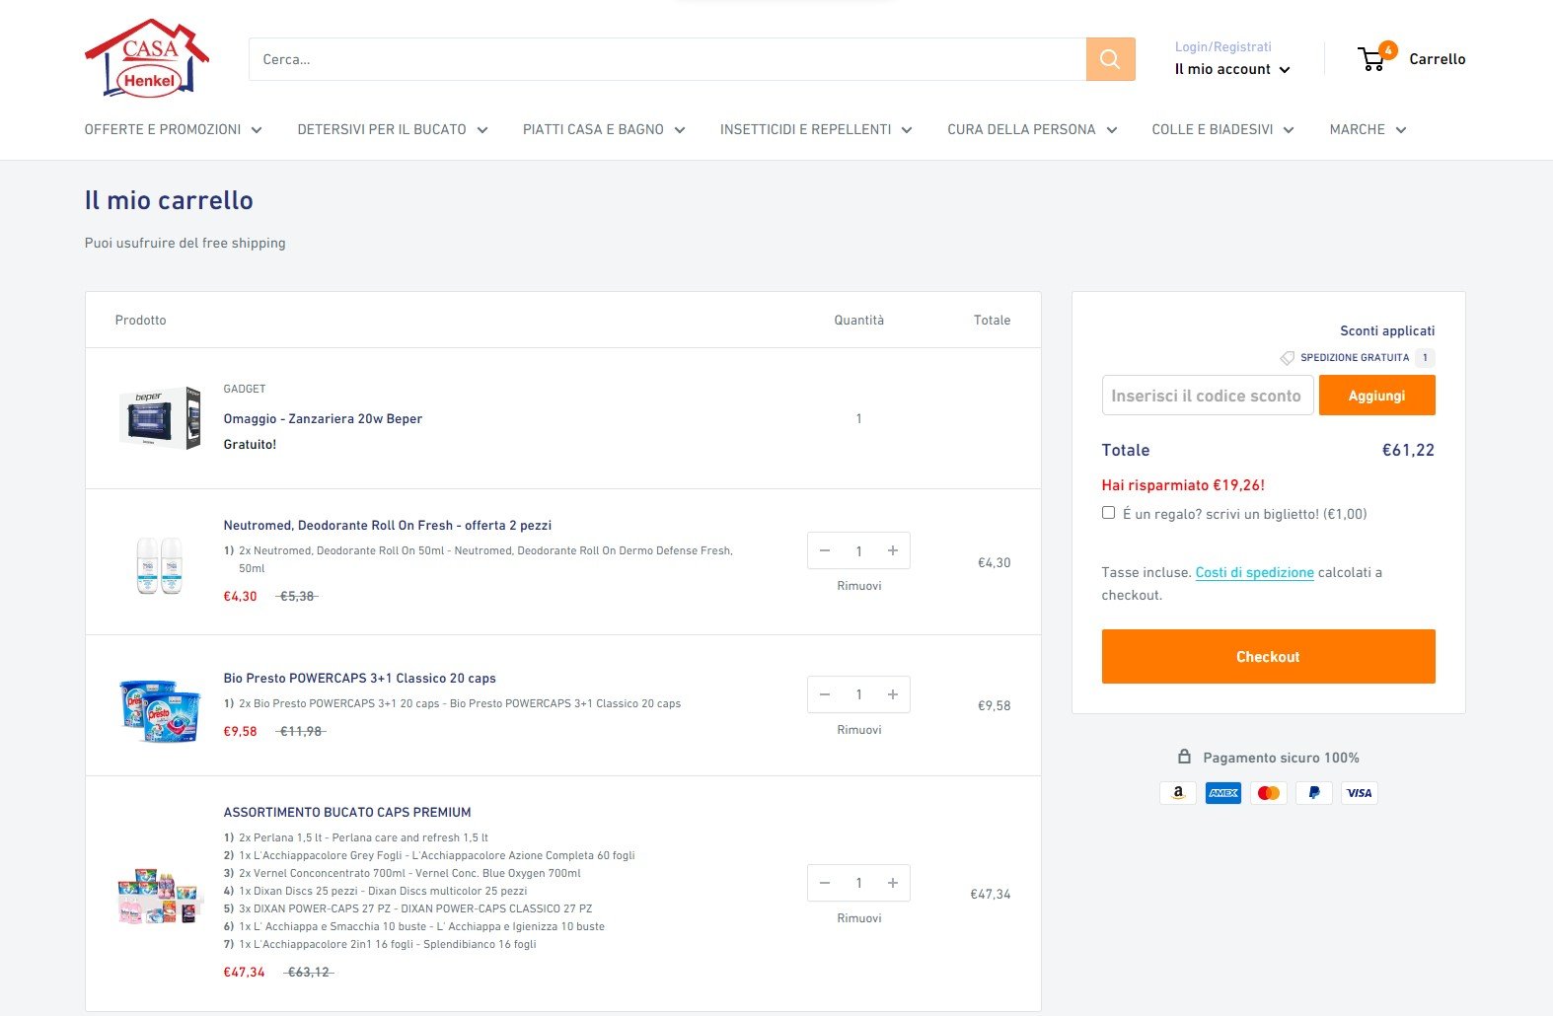Open Cura della Persona menu
Viewport: 1553px width, 1016px height.
(x=1031, y=129)
